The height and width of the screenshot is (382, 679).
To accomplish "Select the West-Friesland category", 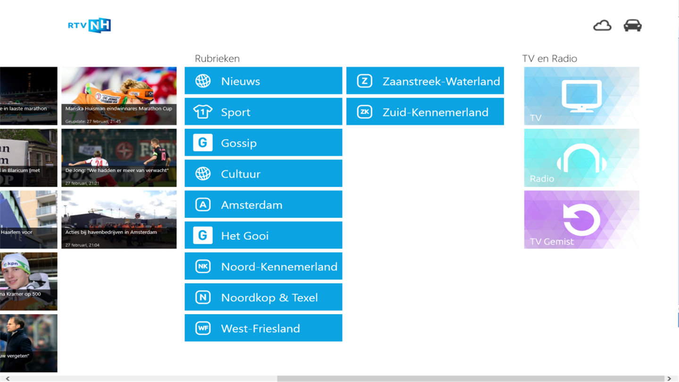I will click(263, 328).
